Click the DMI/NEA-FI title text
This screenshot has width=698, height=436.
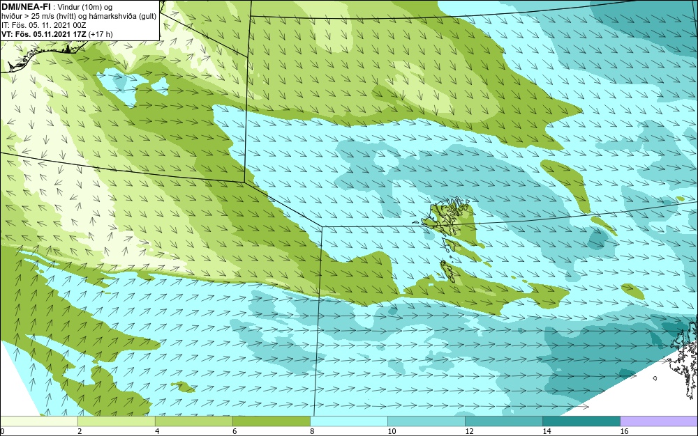(x=27, y=6)
